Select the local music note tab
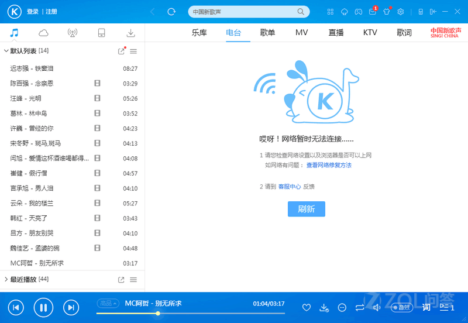Image resolution: width=468 pixels, height=323 pixels. coord(14,33)
